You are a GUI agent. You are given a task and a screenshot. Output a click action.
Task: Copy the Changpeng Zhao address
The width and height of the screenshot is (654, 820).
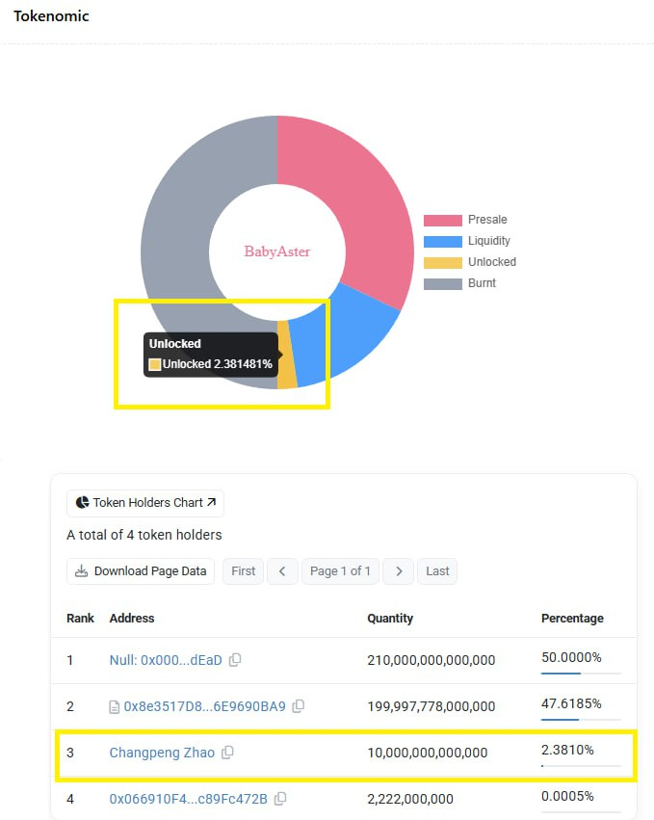(x=227, y=752)
